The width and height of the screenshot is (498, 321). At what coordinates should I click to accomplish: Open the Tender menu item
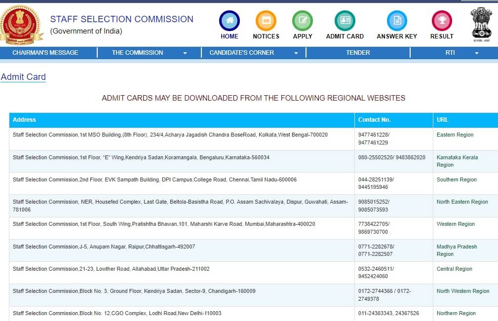[358, 53]
